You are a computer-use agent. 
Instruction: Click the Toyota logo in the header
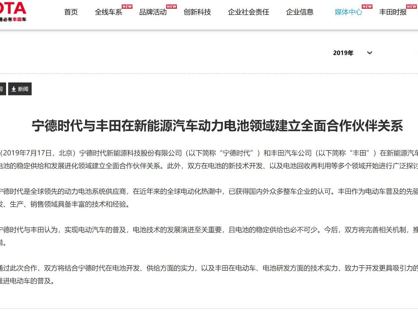13,12
